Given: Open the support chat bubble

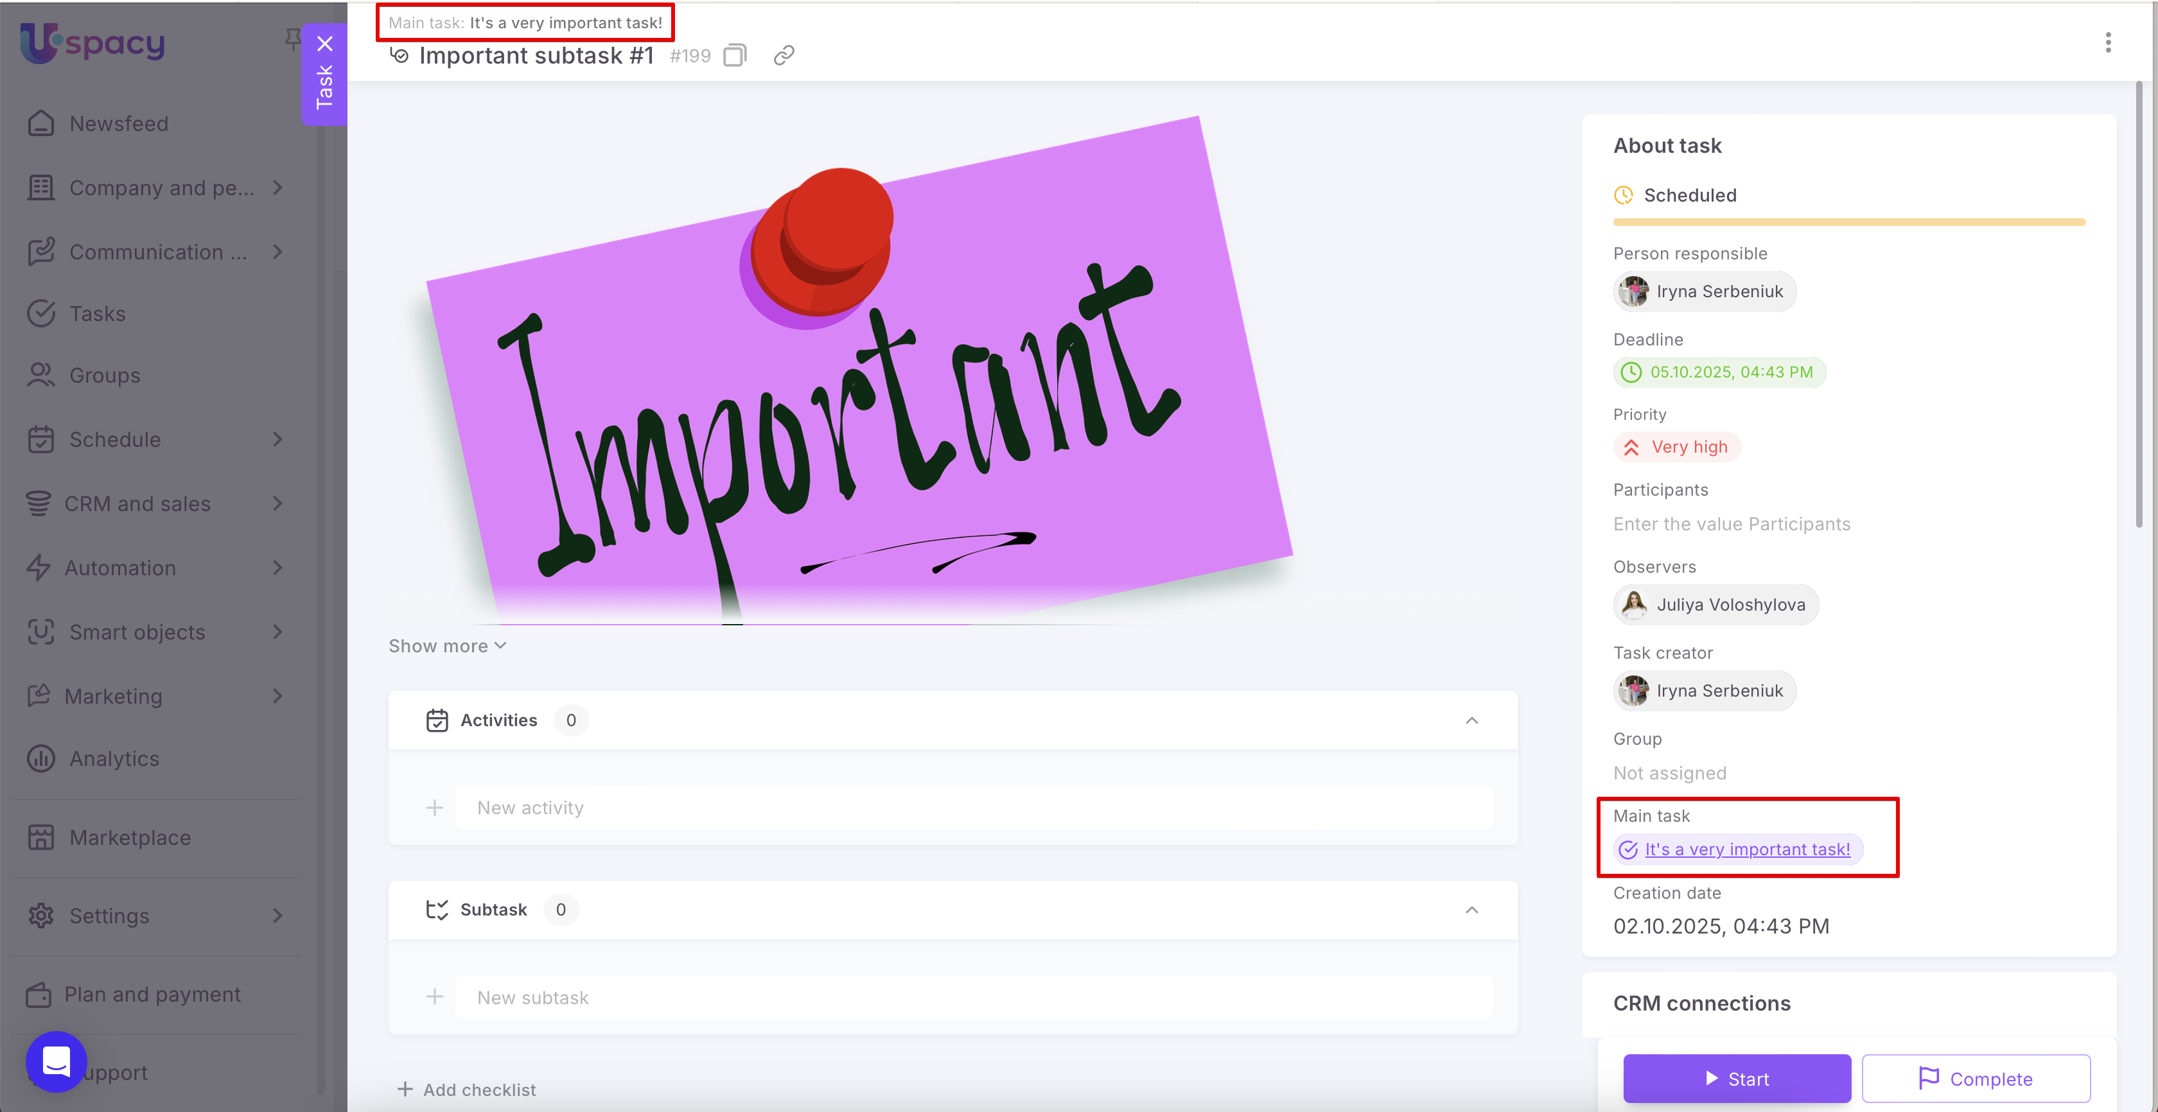Looking at the screenshot, I should click(56, 1061).
